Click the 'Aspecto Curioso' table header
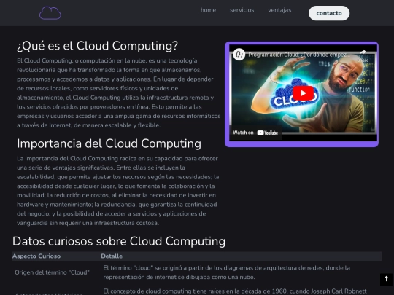The width and height of the screenshot is (394, 295). coord(36,256)
